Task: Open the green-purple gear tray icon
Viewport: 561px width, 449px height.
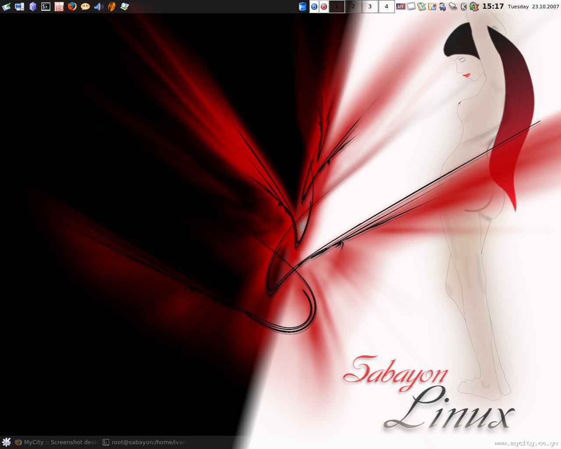Action: pos(474,7)
